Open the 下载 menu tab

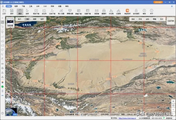(23, 6)
